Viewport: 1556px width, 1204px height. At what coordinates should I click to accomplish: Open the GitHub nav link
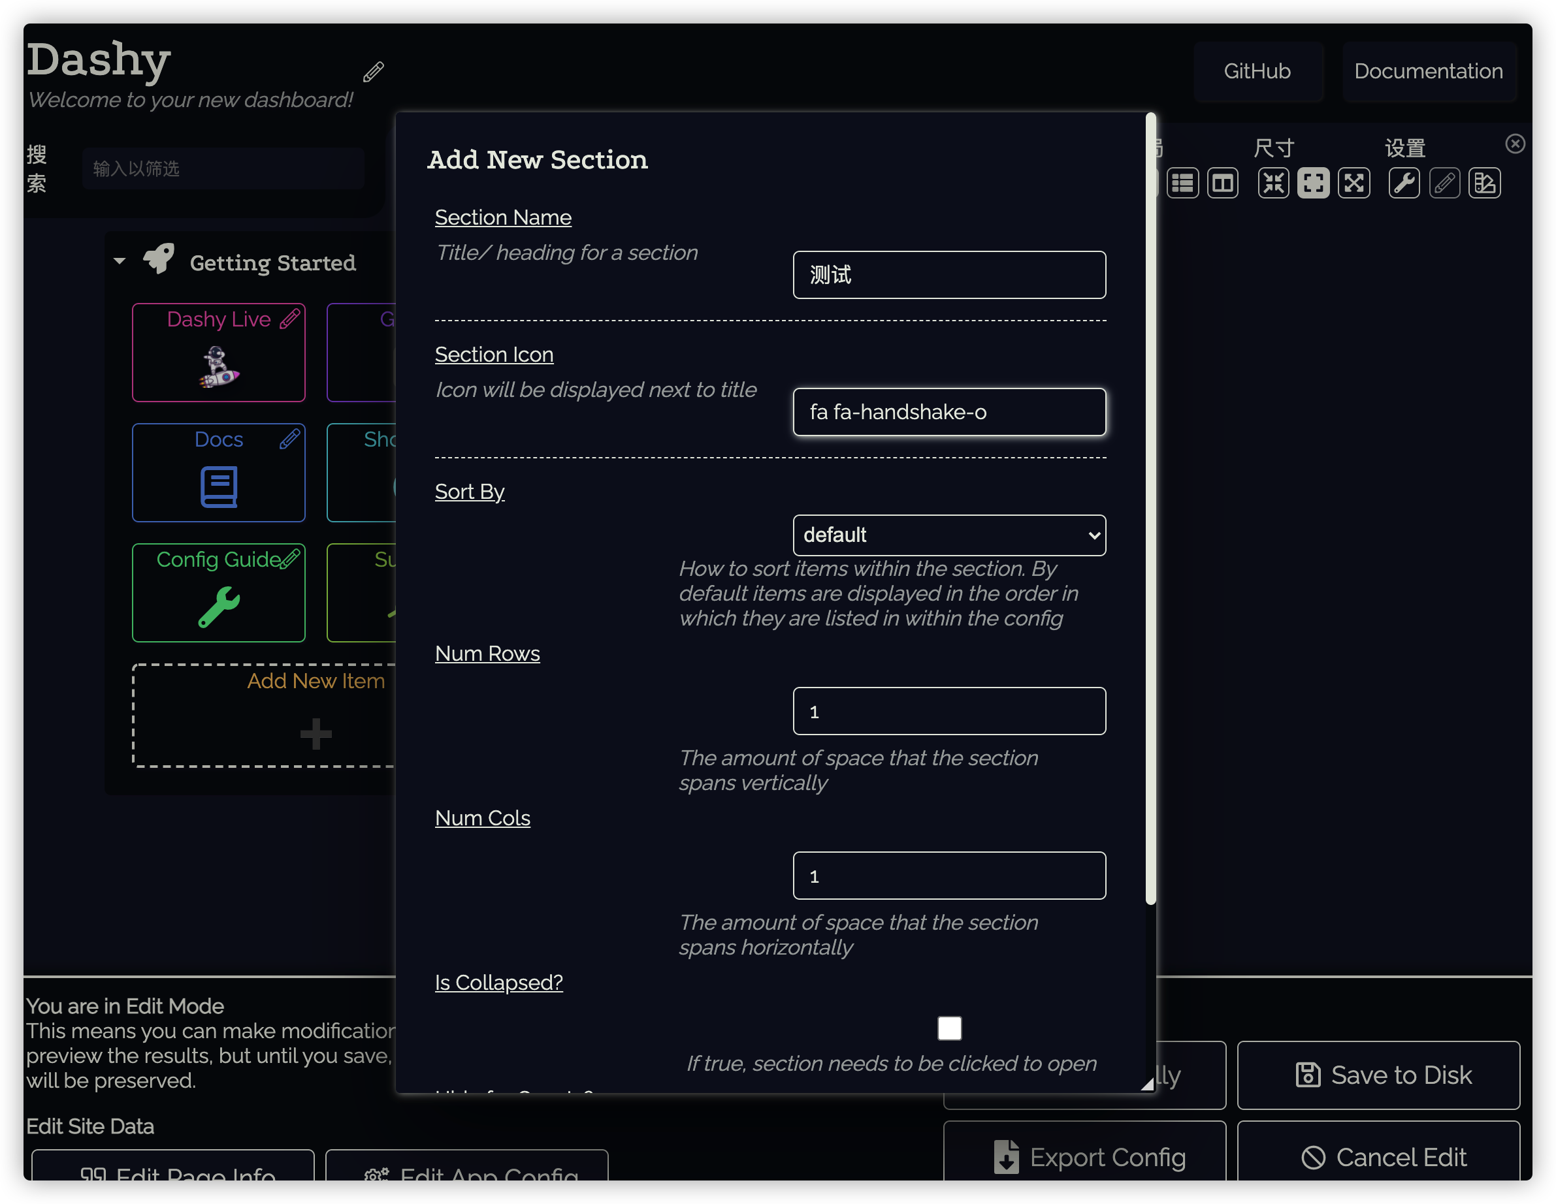point(1257,71)
